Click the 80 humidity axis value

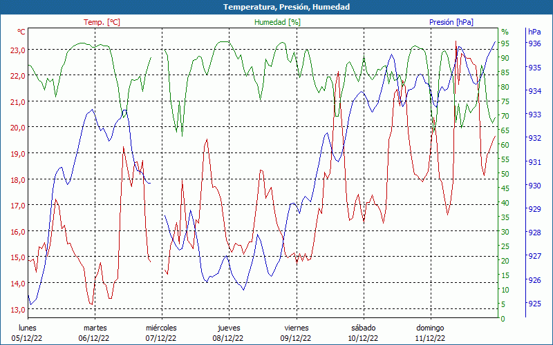point(505,87)
